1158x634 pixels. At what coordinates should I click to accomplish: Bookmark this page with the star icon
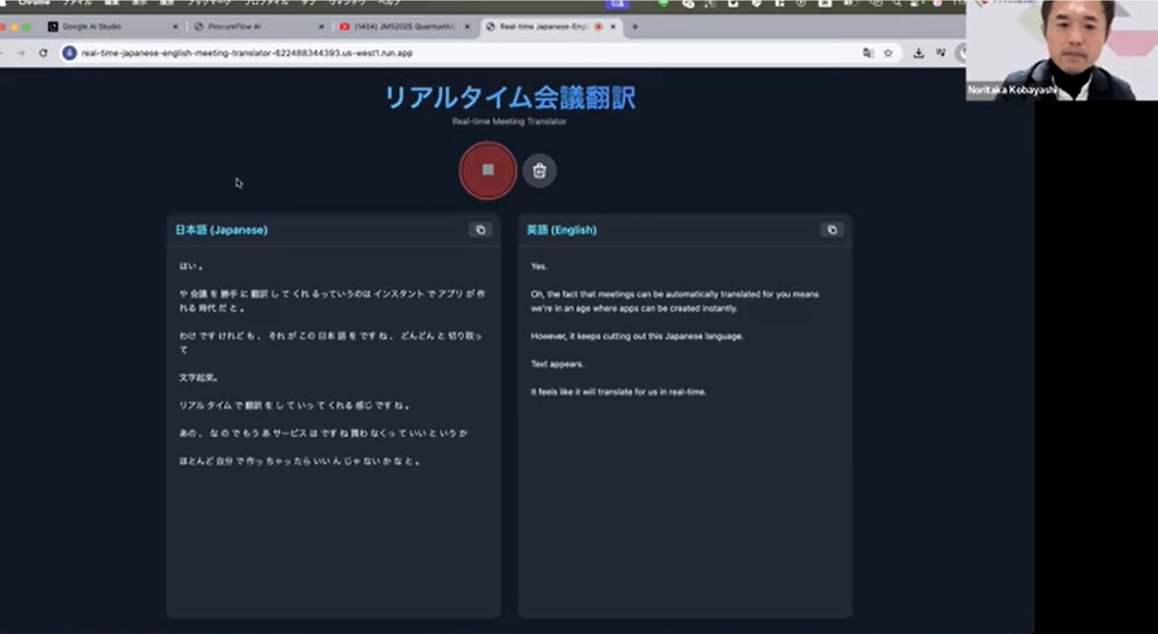888,53
